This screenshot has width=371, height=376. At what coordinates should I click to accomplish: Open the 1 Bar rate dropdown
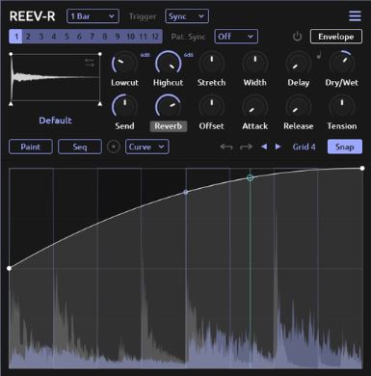(x=93, y=16)
